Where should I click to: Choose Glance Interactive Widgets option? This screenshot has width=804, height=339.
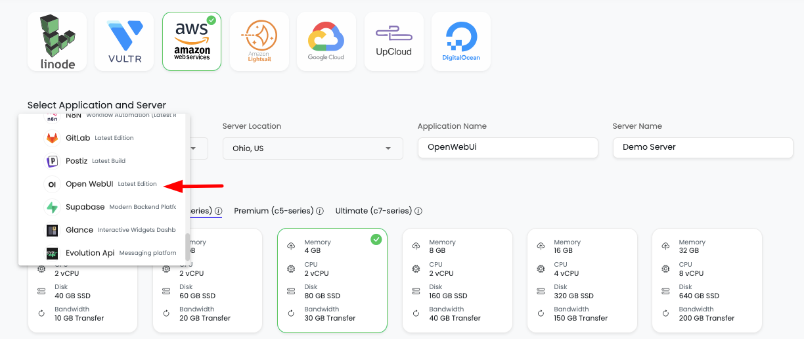pyautogui.click(x=102, y=230)
